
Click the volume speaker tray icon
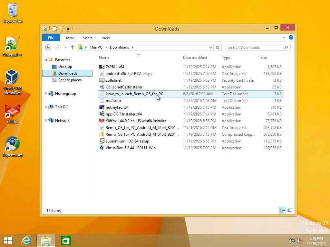pyautogui.click(x=300, y=241)
